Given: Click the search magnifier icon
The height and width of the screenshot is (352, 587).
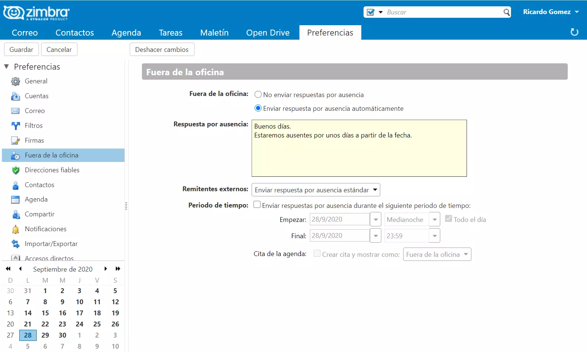Looking at the screenshot, I should pos(507,12).
